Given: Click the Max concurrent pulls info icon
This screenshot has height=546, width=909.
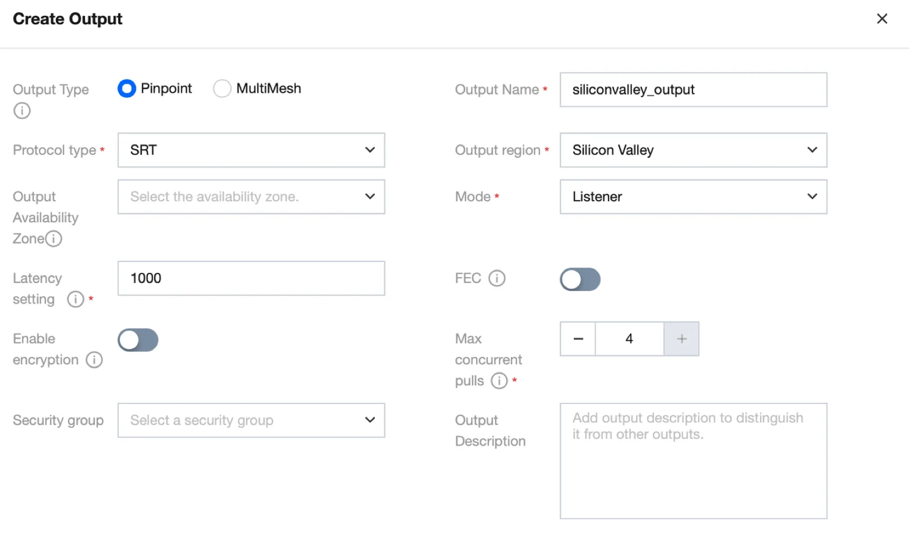Looking at the screenshot, I should (x=499, y=381).
